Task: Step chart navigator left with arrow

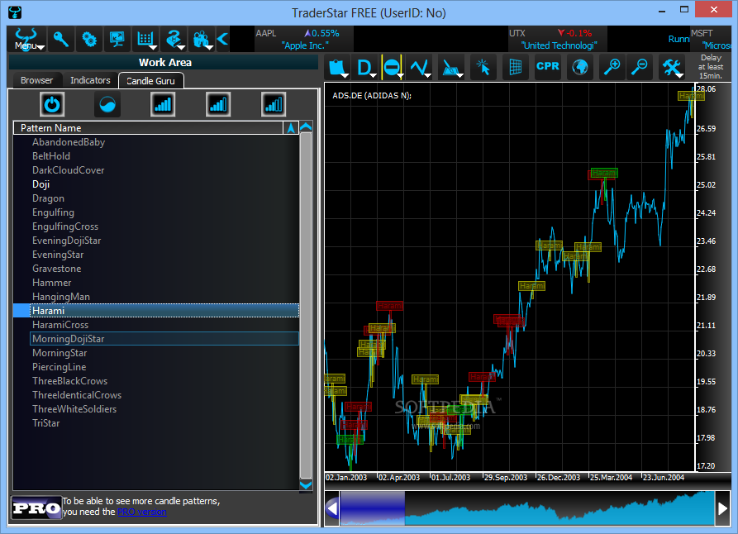Action: [x=332, y=508]
